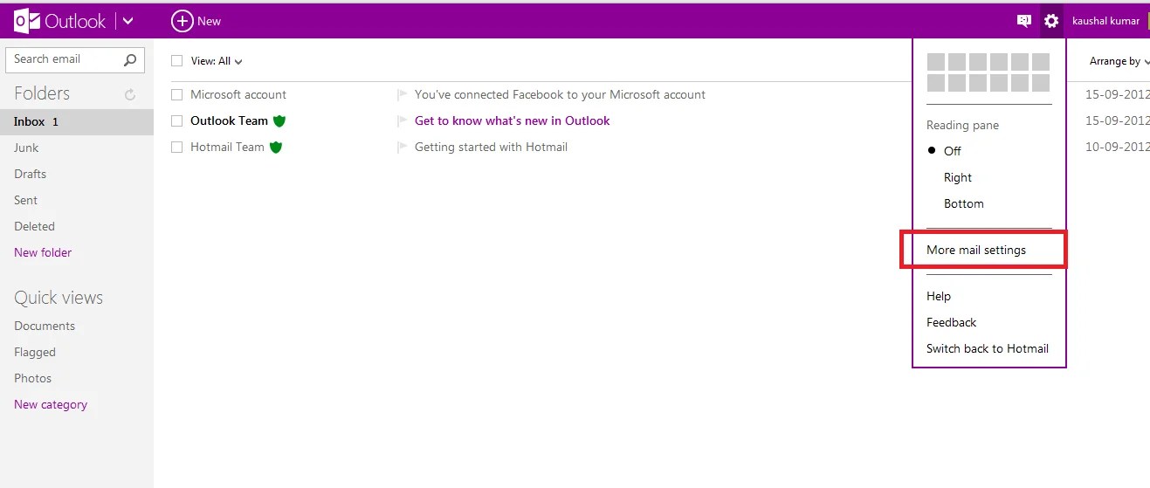Click the 10-09-2012 date entry
Viewport: 1150px width, 488px height.
[1117, 147]
